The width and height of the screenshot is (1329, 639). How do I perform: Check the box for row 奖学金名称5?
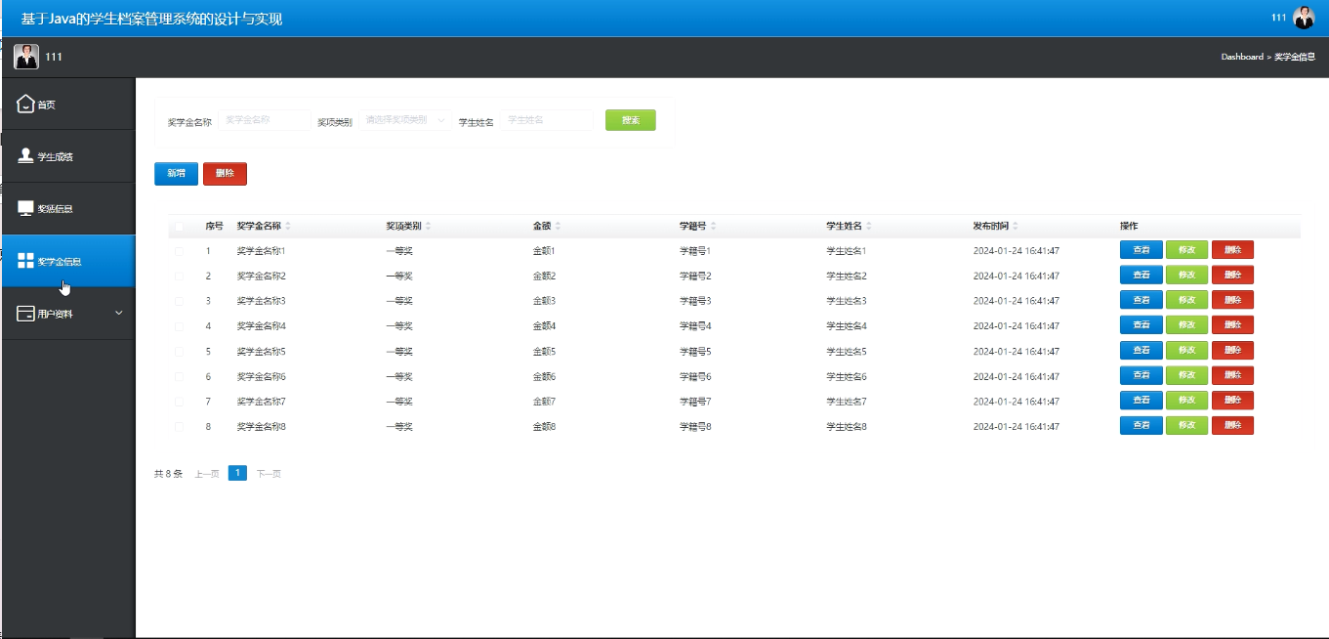179,351
